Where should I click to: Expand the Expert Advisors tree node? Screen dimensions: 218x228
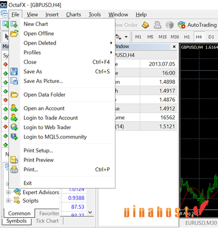pos(8,192)
